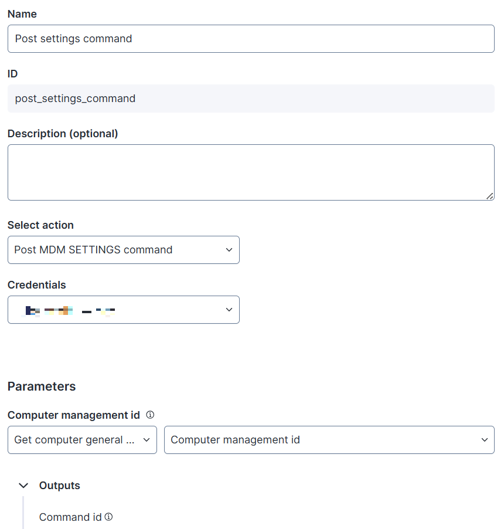Click the Description (optional) label
Screen dimensions: 504x529
click(x=63, y=134)
